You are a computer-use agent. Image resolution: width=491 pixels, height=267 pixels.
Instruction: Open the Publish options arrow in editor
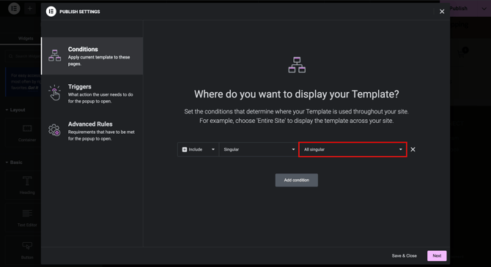(484, 9)
